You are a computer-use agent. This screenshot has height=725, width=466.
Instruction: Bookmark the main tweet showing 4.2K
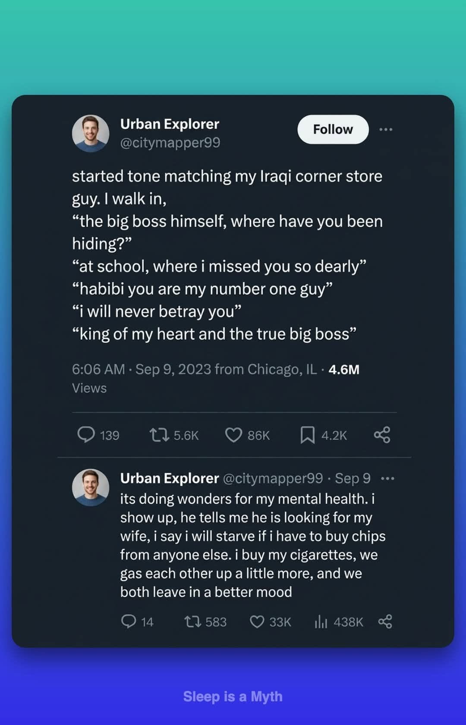click(307, 435)
